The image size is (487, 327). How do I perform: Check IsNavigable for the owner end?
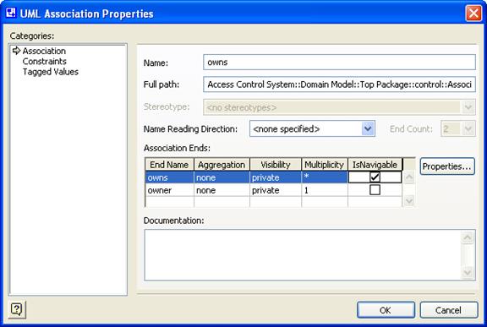tap(375, 190)
